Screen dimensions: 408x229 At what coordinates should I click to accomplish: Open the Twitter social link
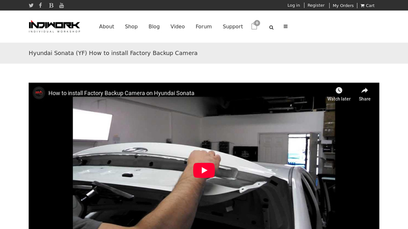tap(31, 5)
